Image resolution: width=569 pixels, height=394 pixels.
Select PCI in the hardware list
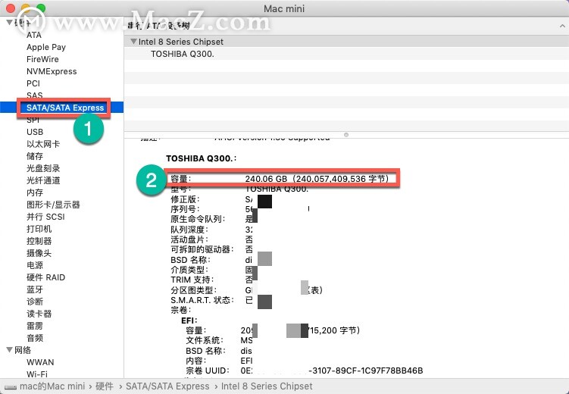(x=33, y=83)
